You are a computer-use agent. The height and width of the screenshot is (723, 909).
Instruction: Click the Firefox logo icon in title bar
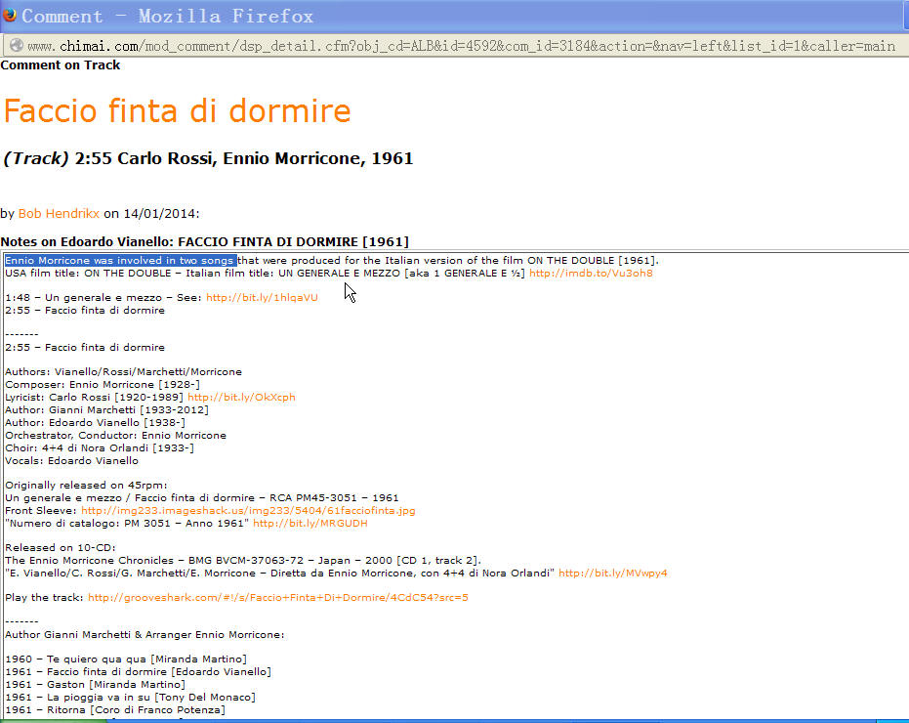pos(10,14)
